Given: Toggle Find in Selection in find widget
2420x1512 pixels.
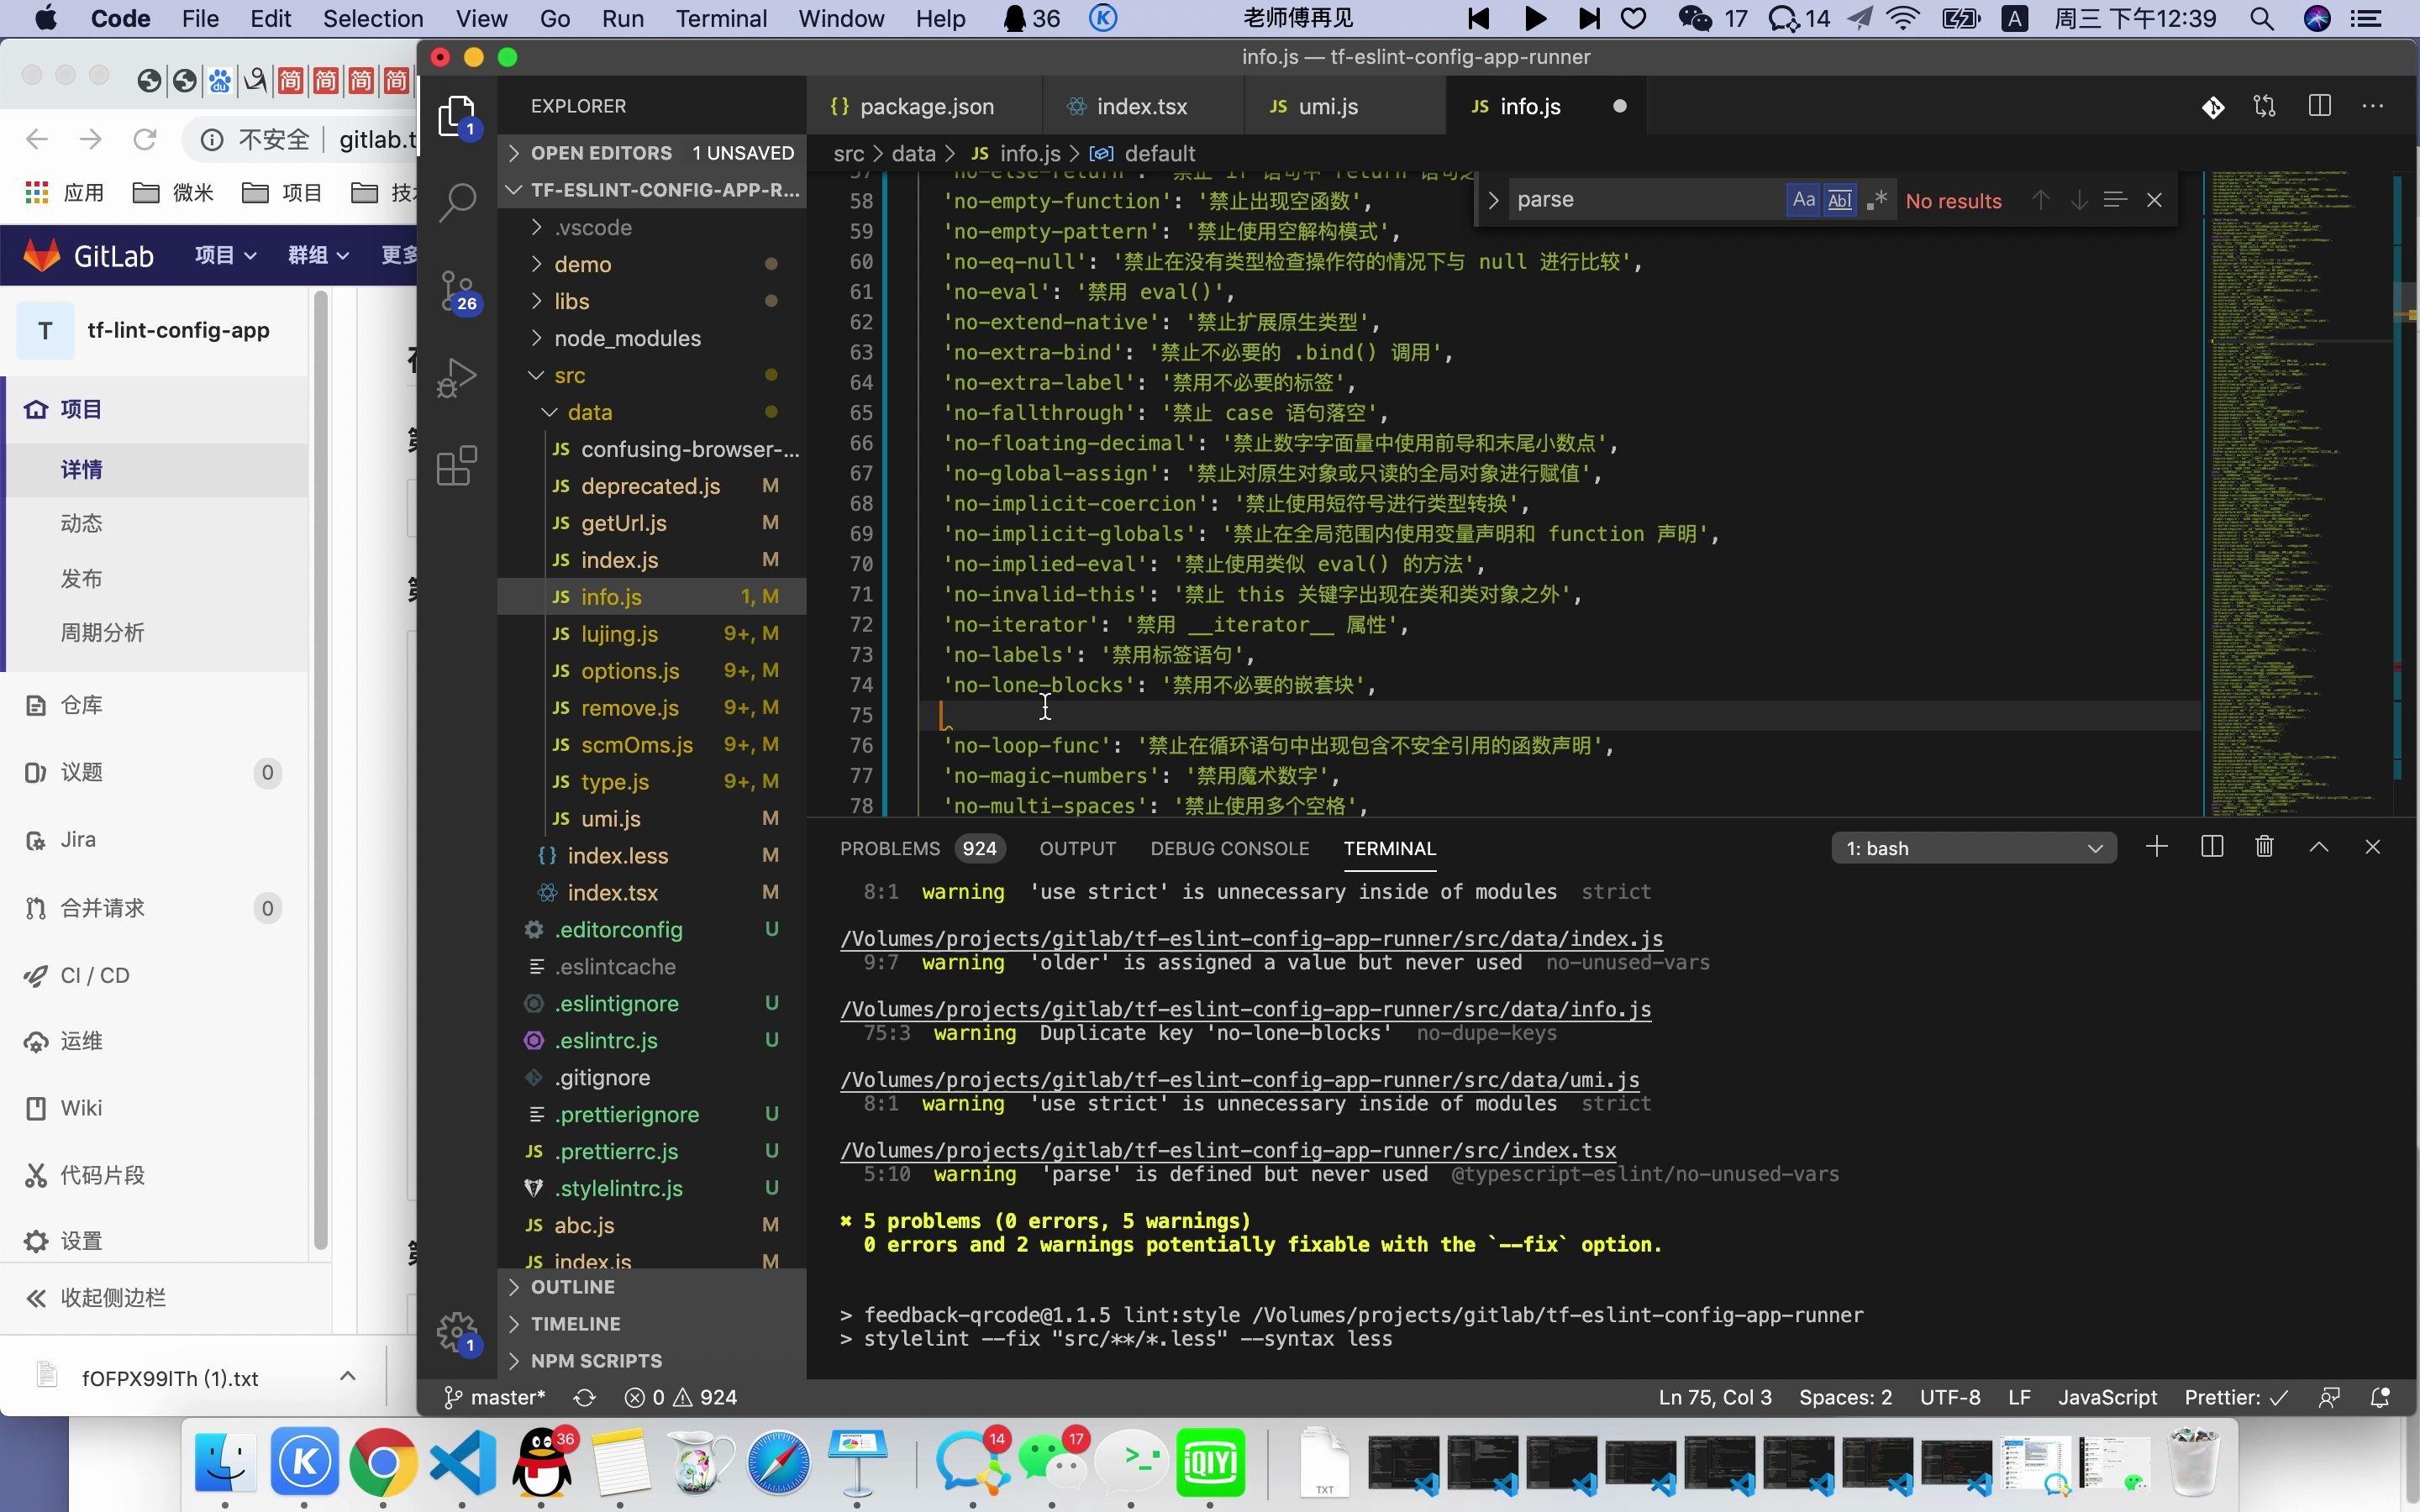Looking at the screenshot, I should click(x=2115, y=200).
